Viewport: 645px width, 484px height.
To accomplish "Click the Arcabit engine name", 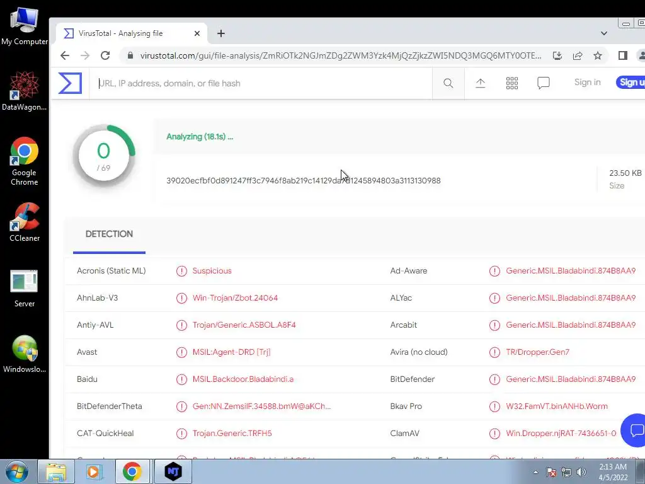I will point(403,325).
